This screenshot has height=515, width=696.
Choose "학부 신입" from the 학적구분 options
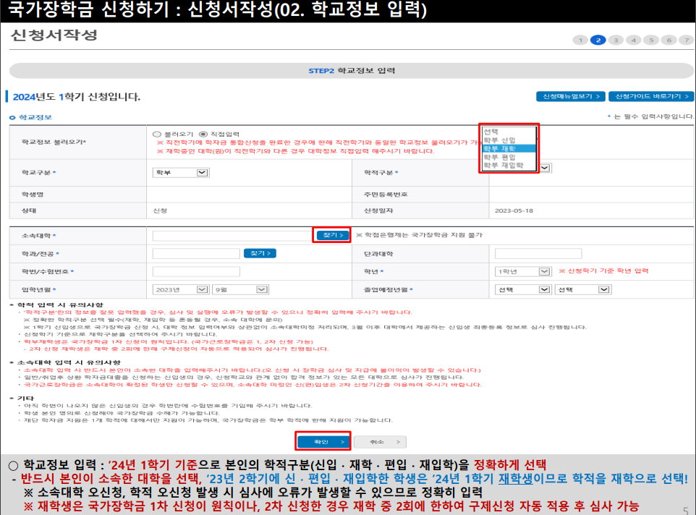[x=509, y=140]
